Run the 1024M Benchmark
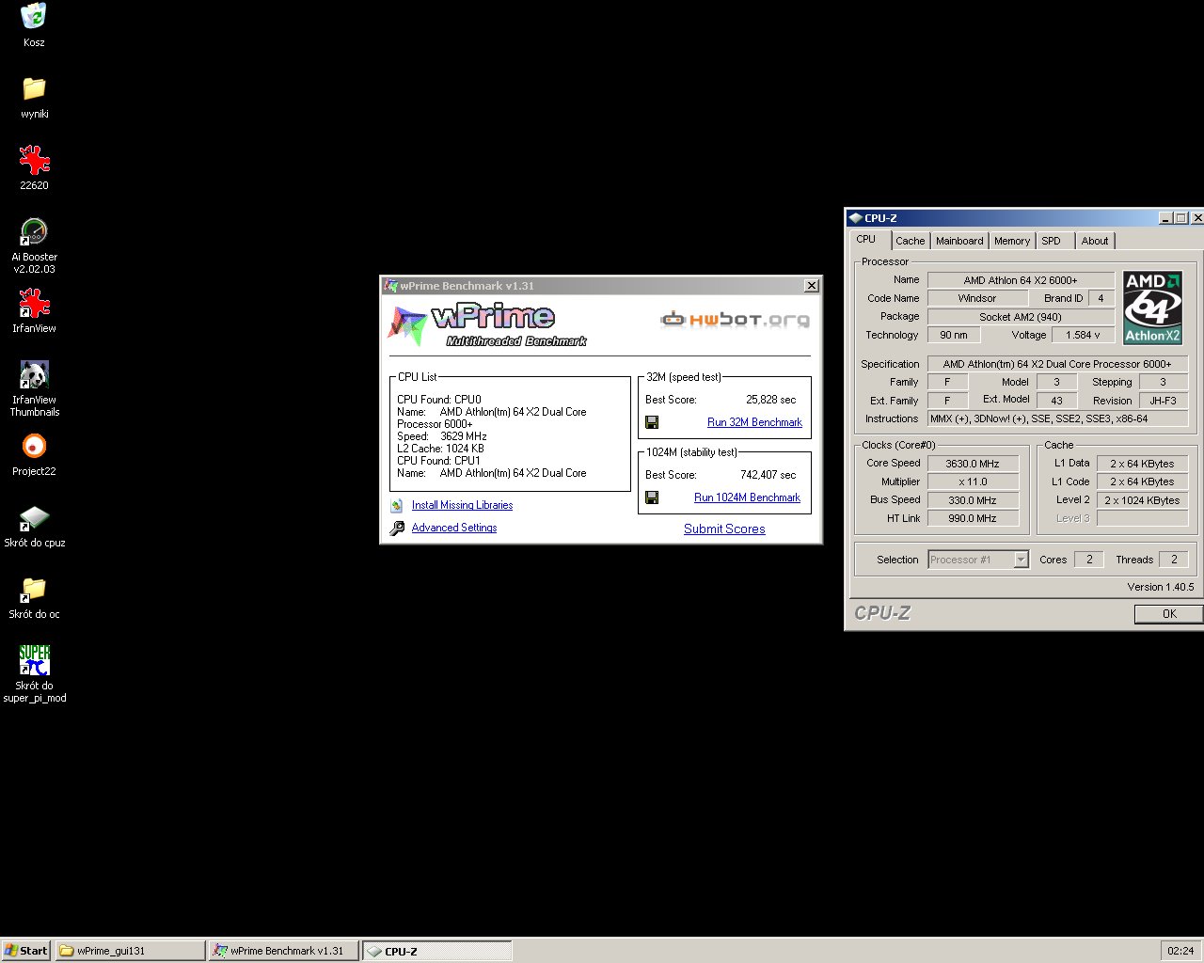Screen dimensions: 1204x963 point(747,497)
